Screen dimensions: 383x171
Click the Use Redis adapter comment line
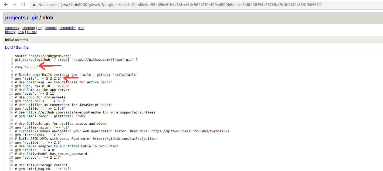67,146
